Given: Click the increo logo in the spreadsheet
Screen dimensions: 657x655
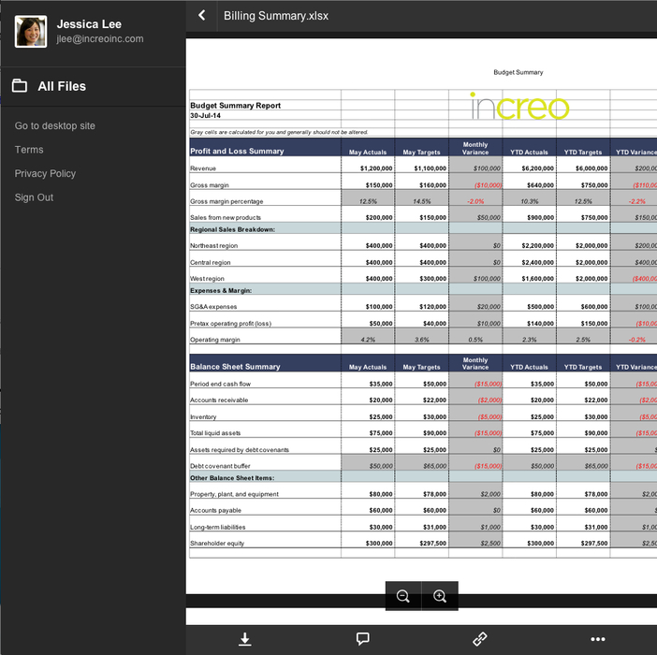Looking at the screenshot, I should pyautogui.click(x=519, y=107).
